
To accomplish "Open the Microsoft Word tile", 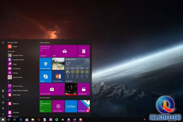I will click(x=58, y=76).
